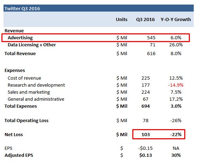Click the 'Twitter Q3 2016' title text
Image resolution: width=199 pixels, height=167 pixels.
tap(22, 8)
